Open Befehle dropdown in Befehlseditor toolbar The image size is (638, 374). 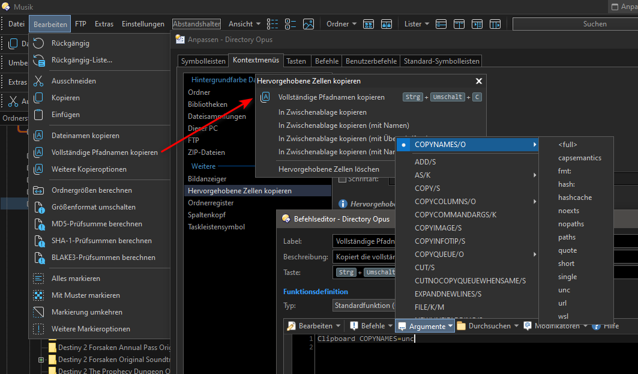click(371, 326)
